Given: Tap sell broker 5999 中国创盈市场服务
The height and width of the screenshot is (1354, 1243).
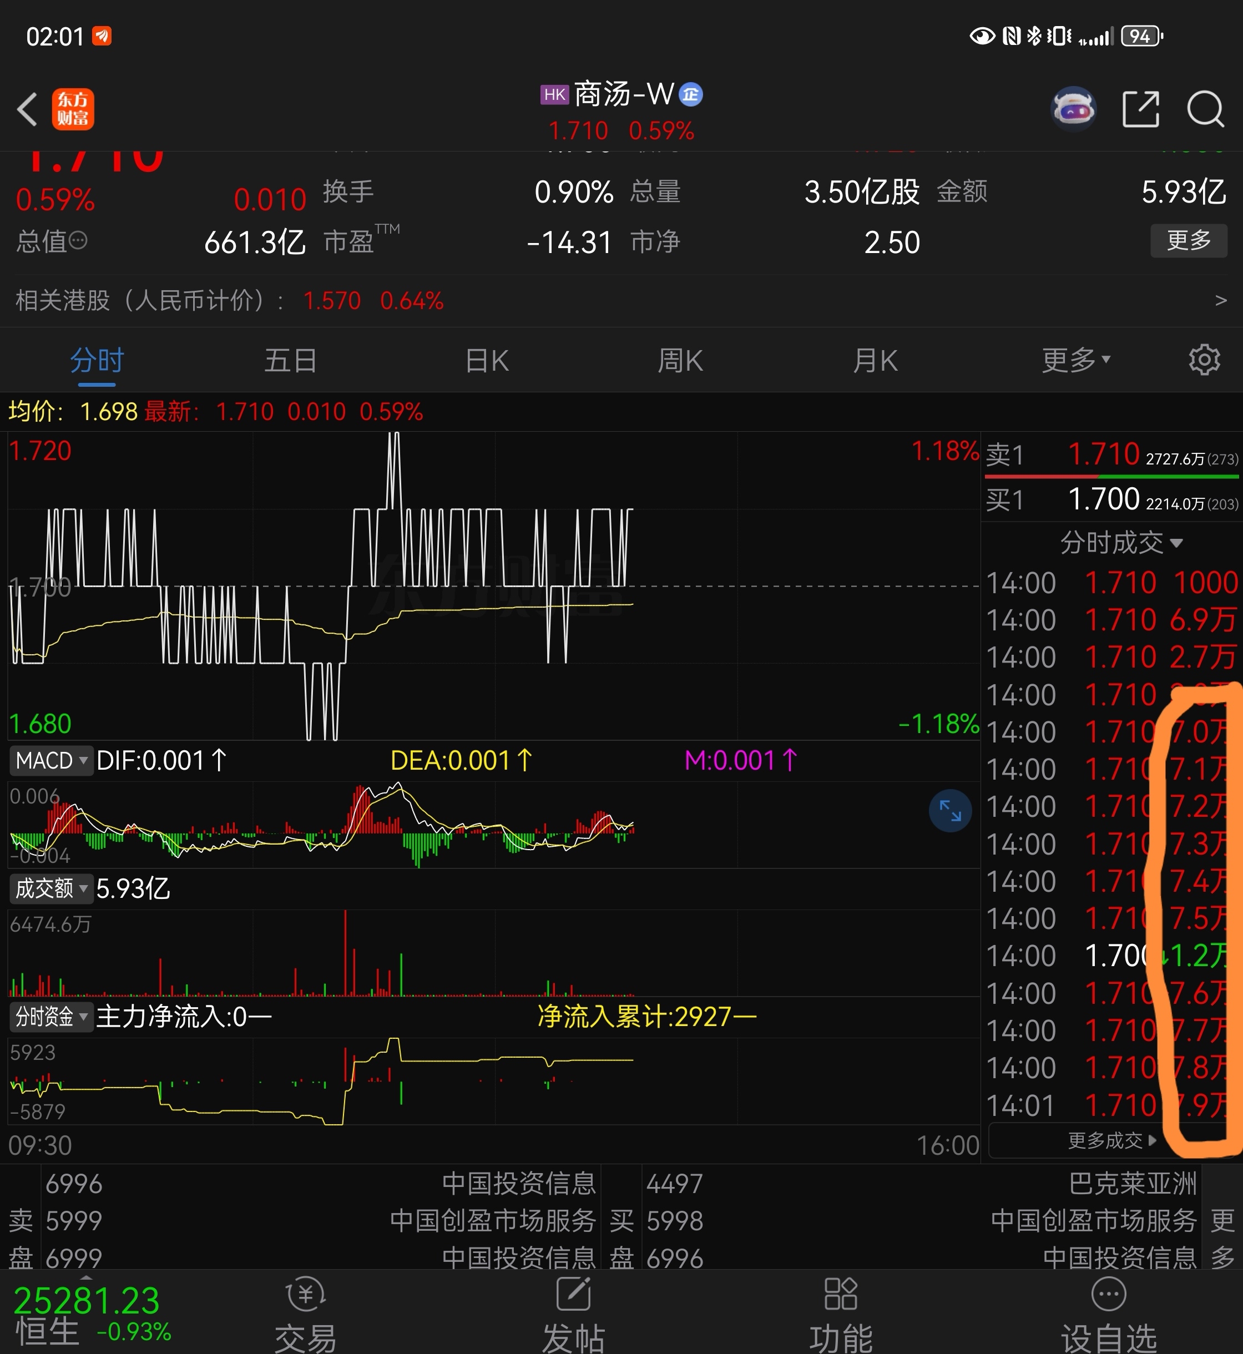Looking at the screenshot, I should [320, 1221].
